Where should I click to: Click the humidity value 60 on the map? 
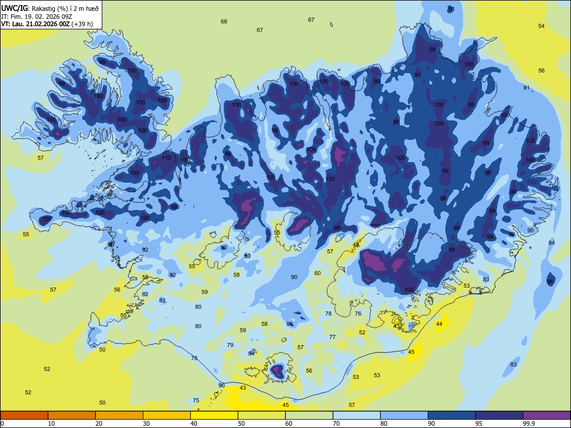pyautogui.click(x=317, y=273)
